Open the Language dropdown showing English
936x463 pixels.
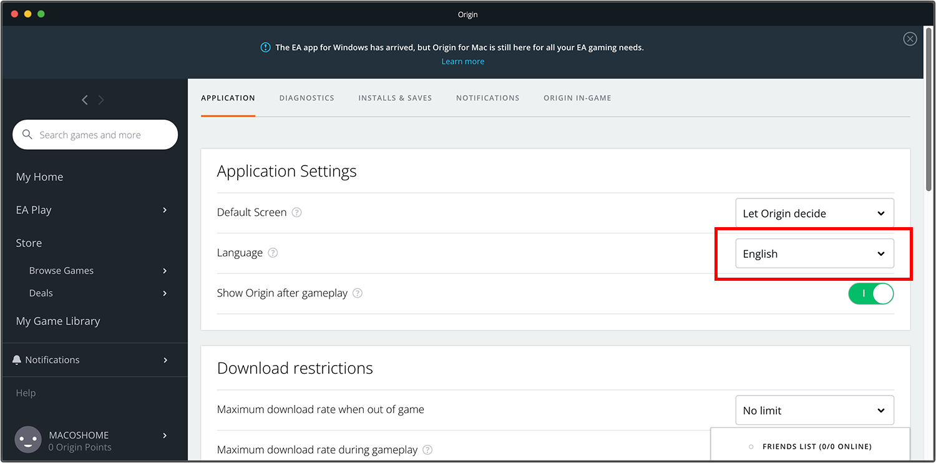point(814,254)
